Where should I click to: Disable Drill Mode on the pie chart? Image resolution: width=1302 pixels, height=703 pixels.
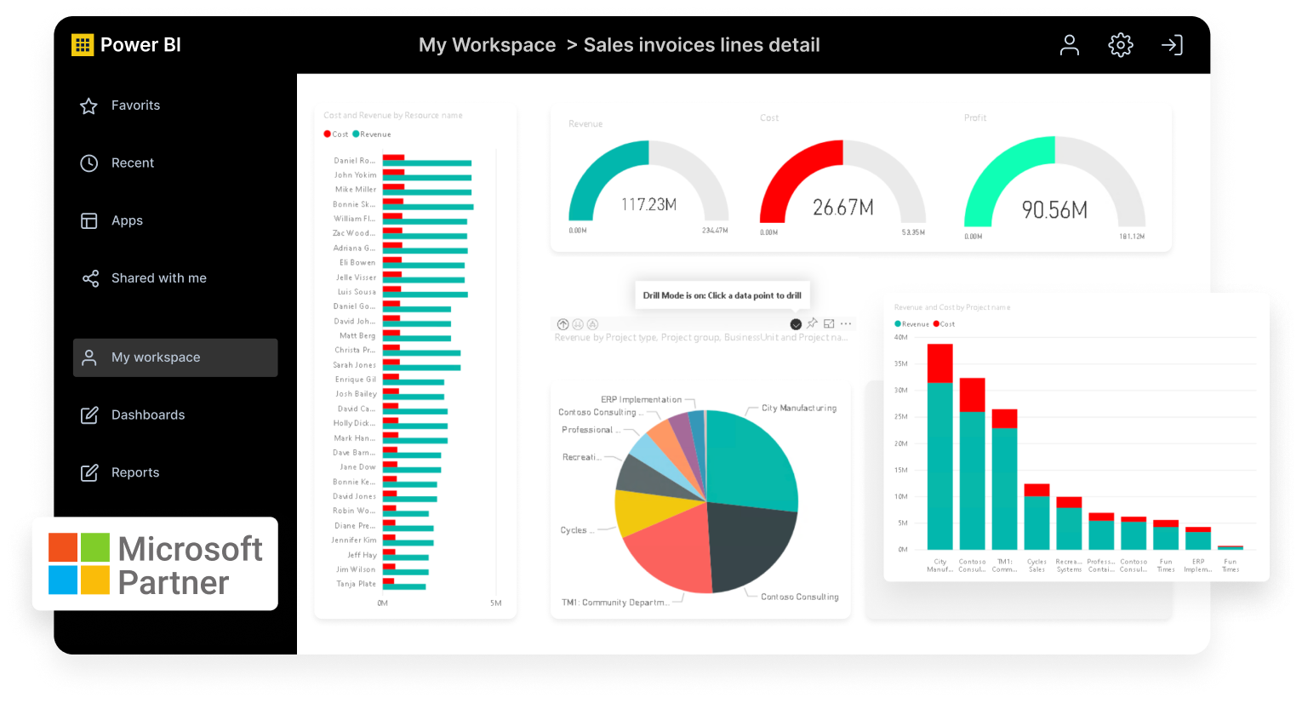(x=796, y=323)
